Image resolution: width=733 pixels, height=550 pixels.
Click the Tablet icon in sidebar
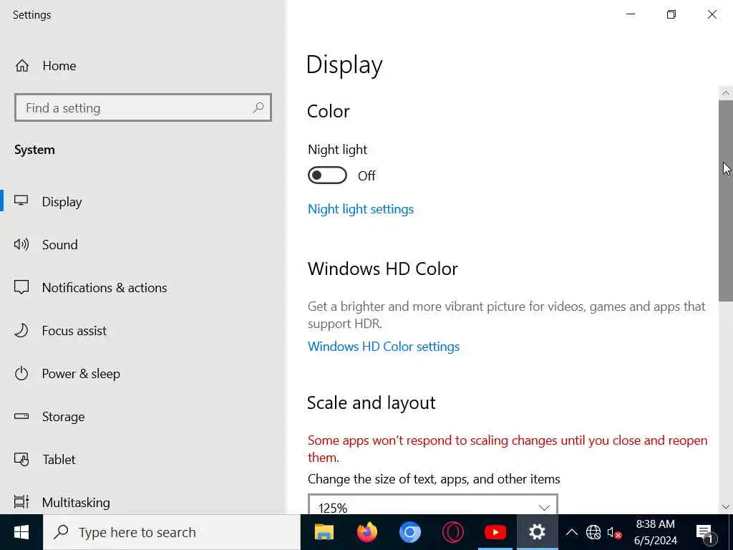pyautogui.click(x=21, y=459)
